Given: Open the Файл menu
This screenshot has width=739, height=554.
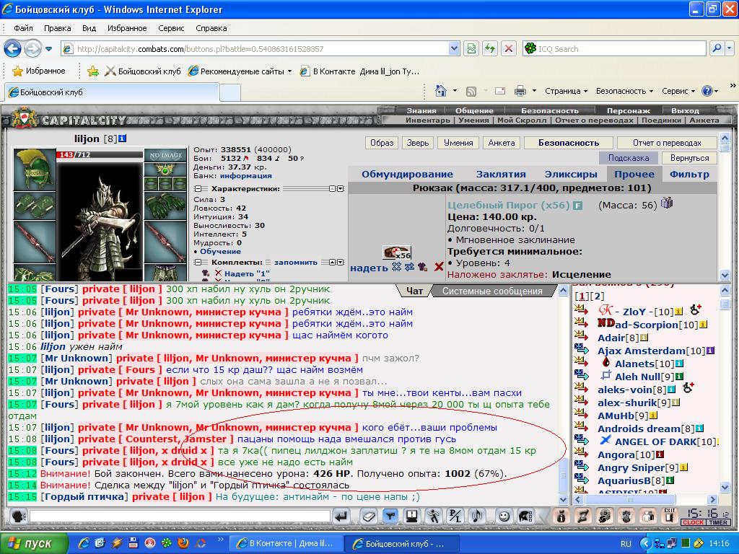Looking at the screenshot, I should point(23,28).
